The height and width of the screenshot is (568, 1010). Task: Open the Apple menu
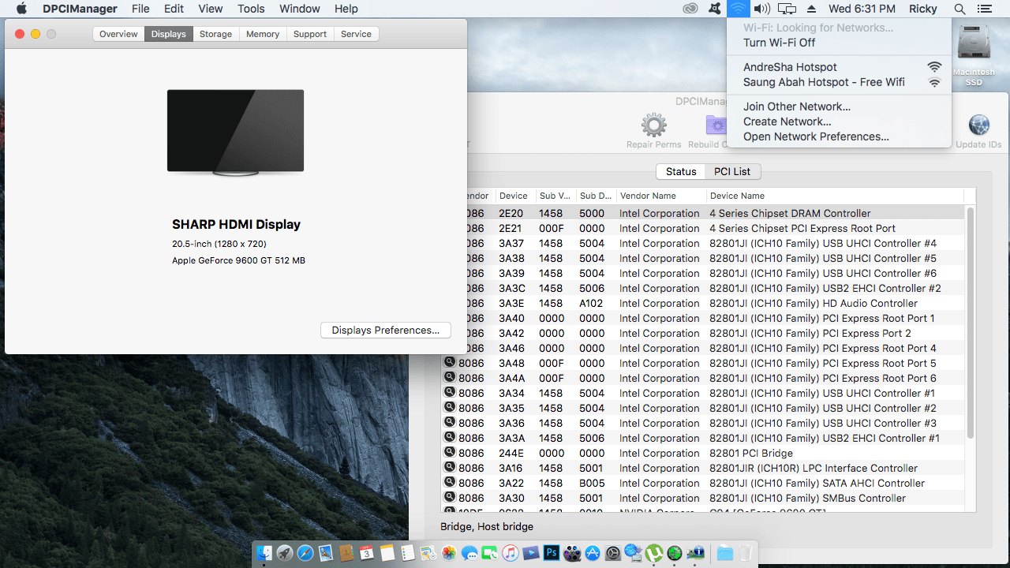point(21,9)
